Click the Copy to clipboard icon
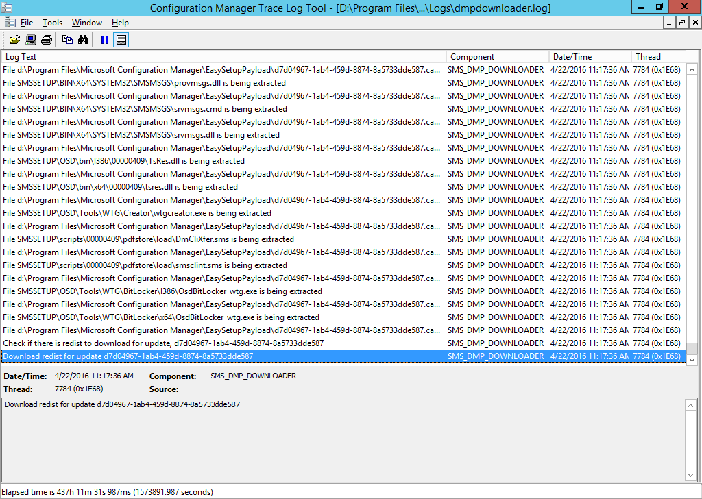This screenshot has width=702, height=499. pos(67,40)
